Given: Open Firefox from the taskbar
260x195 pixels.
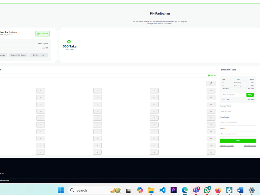Looking at the screenshot, I should 218,190.
